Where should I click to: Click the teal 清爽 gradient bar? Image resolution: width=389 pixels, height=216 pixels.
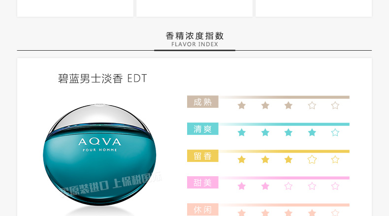click(284, 124)
